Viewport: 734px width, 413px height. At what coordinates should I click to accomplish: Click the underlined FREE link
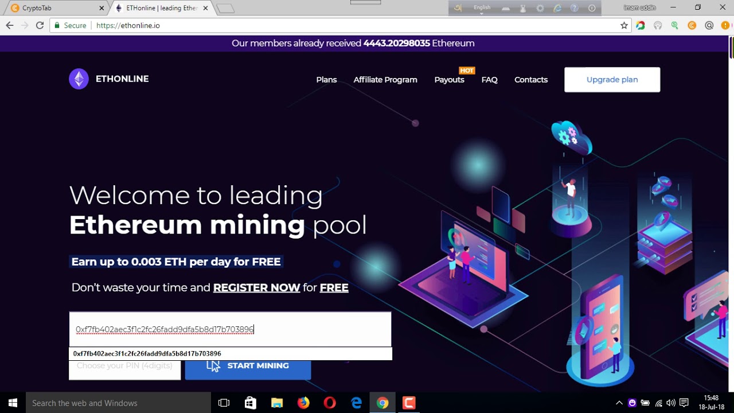[x=334, y=288]
